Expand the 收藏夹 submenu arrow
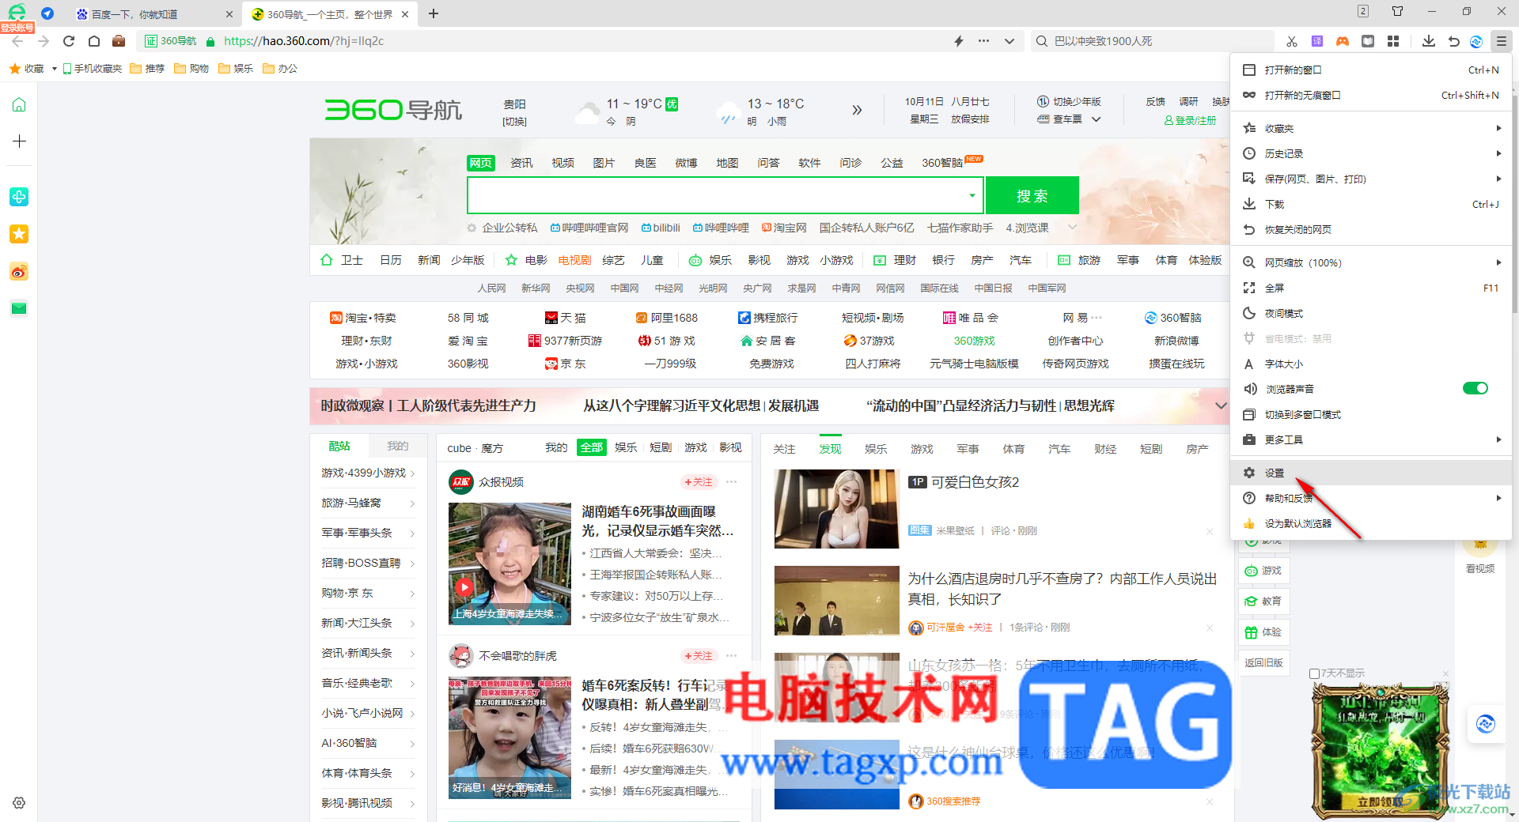 point(1499,127)
